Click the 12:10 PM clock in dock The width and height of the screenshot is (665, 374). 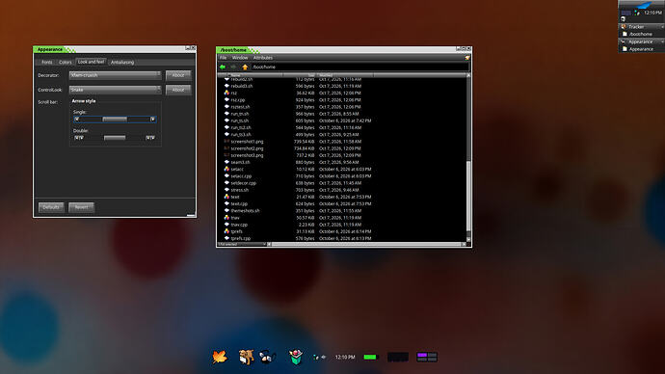coord(345,357)
